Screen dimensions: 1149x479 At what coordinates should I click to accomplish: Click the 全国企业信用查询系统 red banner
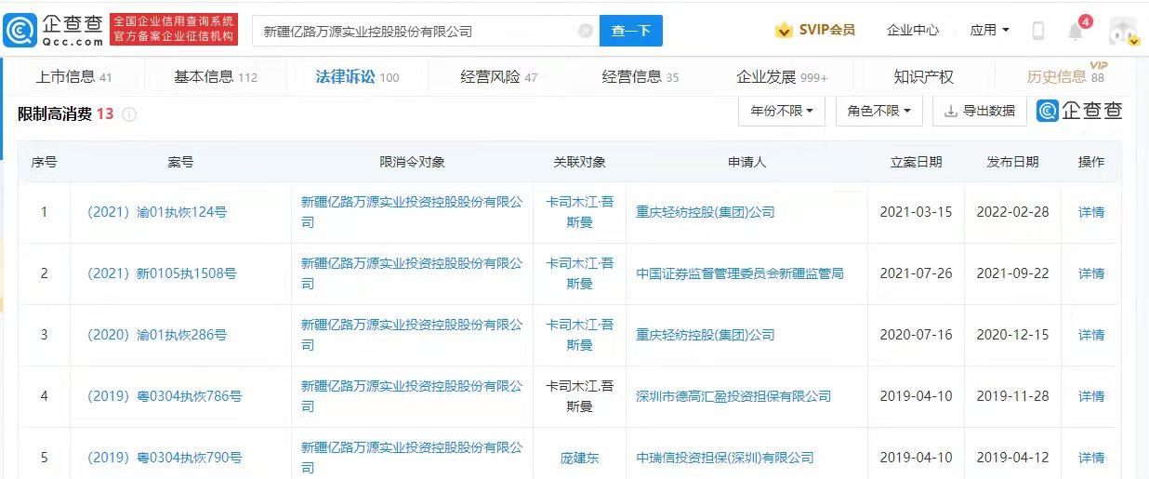click(174, 30)
